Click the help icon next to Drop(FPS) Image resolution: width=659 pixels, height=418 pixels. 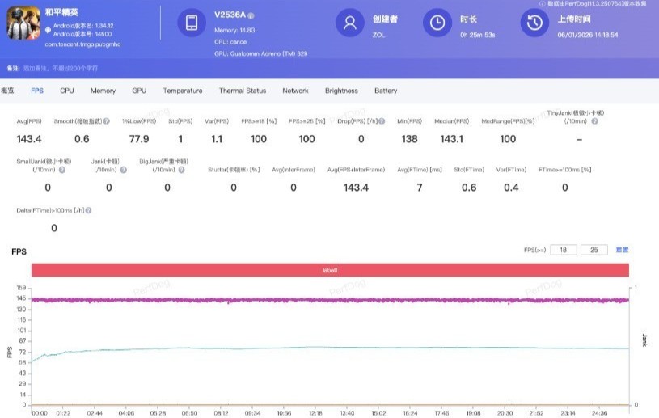click(x=384, y=121)
